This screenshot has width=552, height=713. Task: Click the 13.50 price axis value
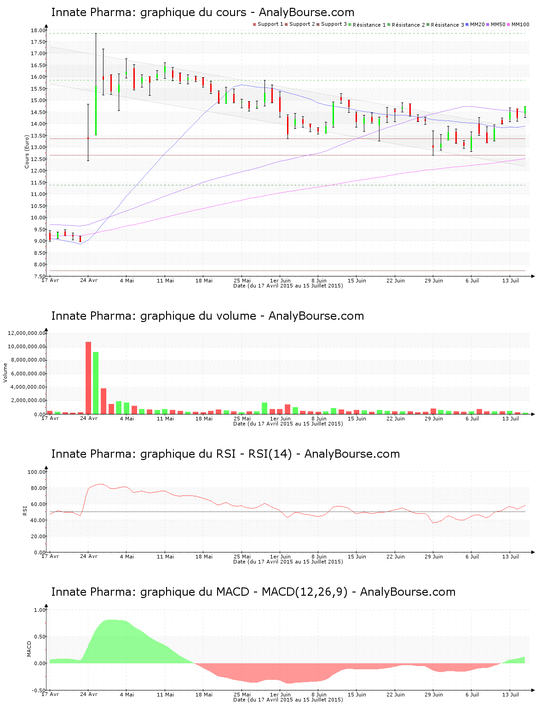(x=38, y=136)
